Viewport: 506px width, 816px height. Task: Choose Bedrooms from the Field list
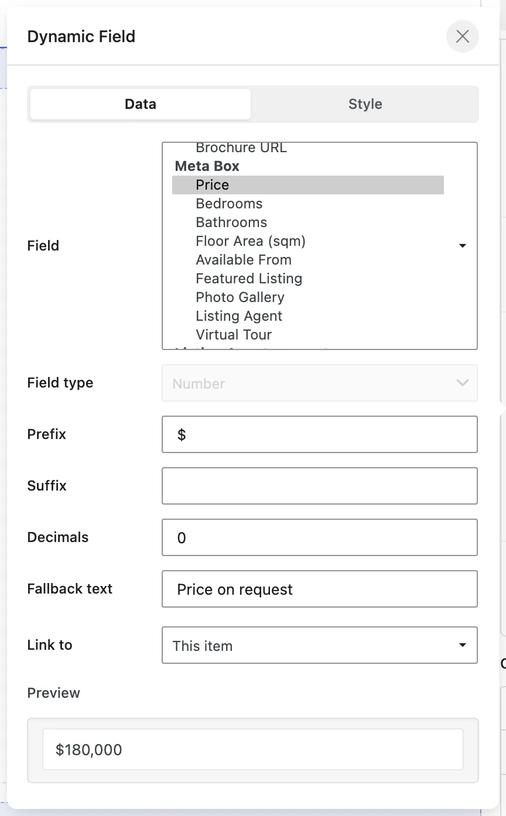point(308,204)
